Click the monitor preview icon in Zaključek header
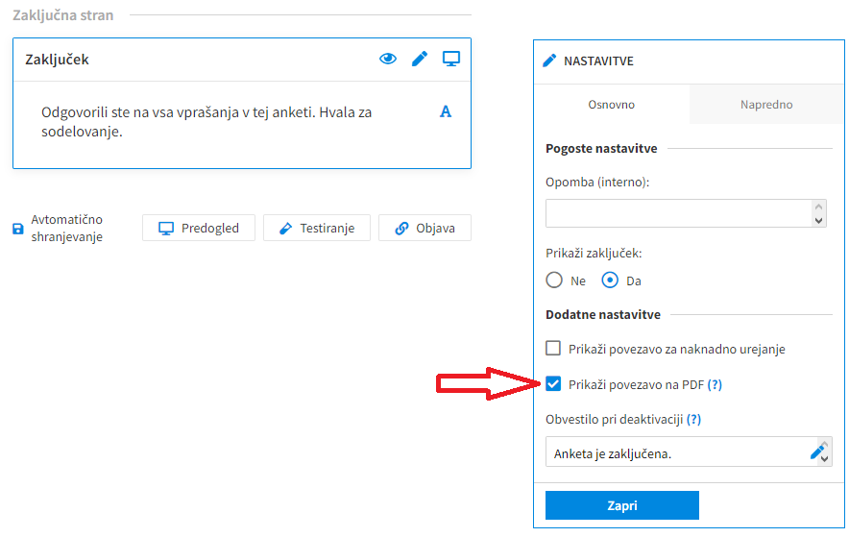 (451, 59)
